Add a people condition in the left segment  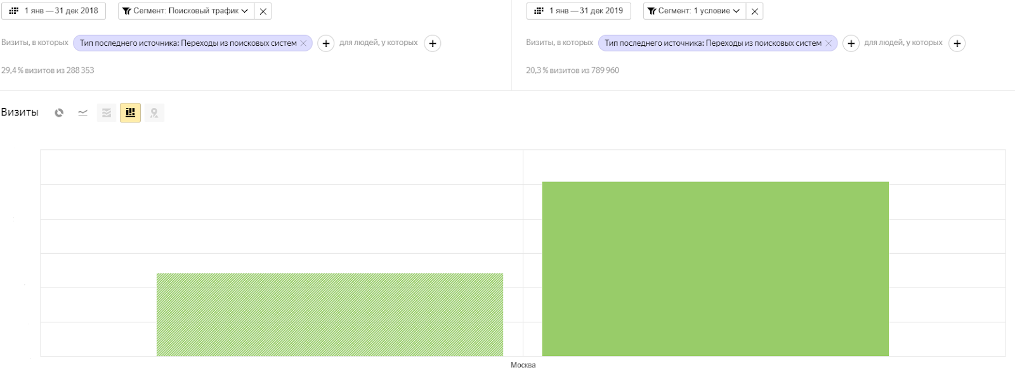(x=433, y=43)
